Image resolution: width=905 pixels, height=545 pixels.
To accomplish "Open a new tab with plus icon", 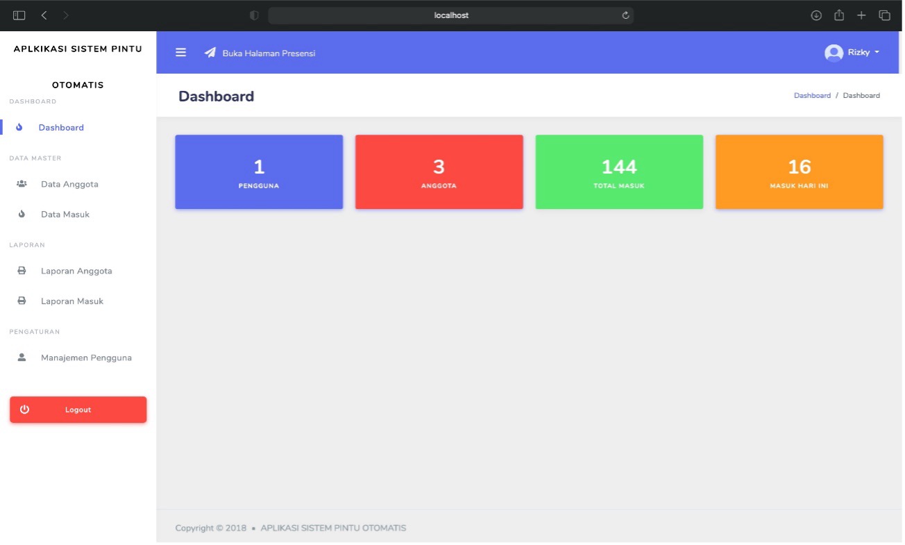I will point(861,15).
